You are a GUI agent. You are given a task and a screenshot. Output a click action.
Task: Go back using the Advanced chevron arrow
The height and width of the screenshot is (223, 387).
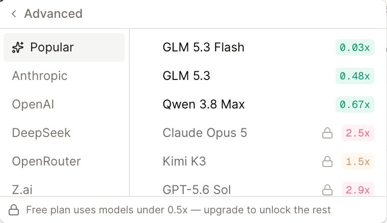coord(14,14)
